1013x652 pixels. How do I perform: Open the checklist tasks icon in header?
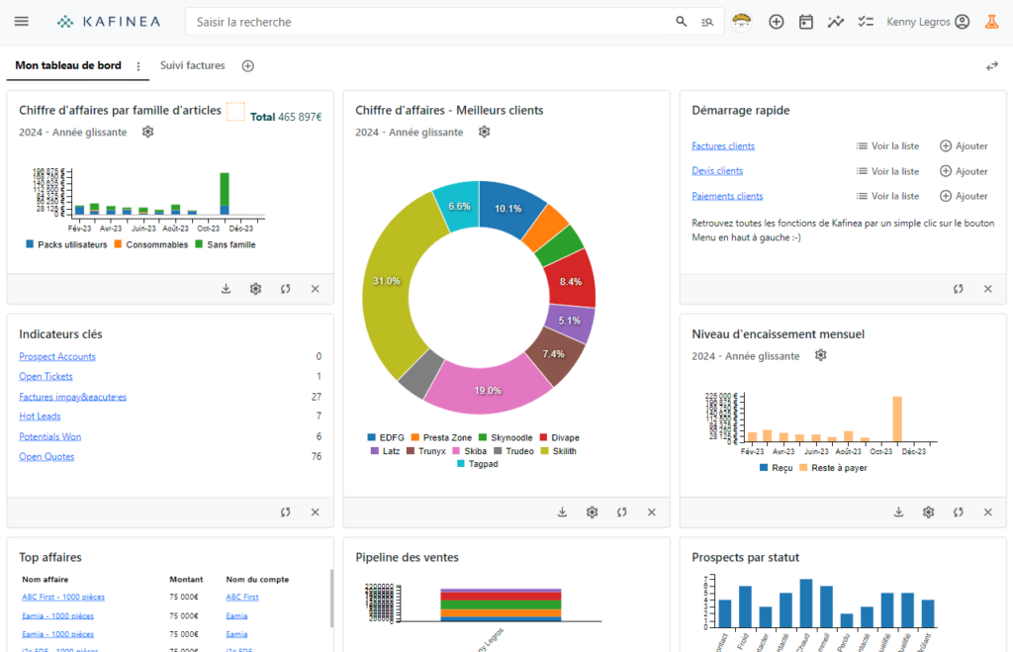[866, 22]
